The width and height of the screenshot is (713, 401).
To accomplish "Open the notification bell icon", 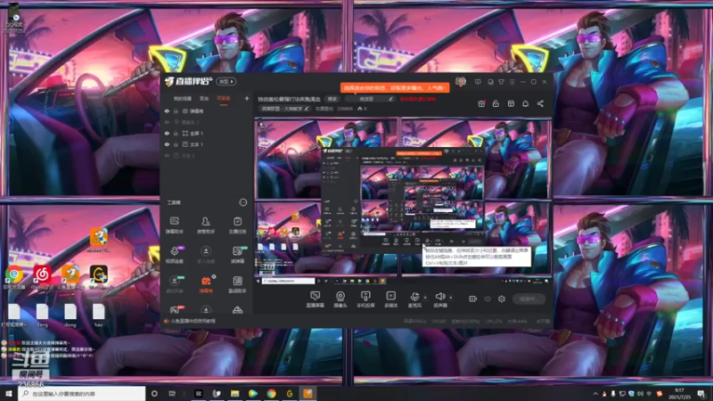I will pyautogui.click(x=525, y=103).
